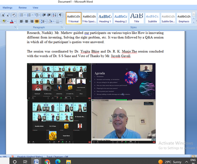Open weather widget 29°C Sunny
Viewport: 197px width, 164px height.
170,162
